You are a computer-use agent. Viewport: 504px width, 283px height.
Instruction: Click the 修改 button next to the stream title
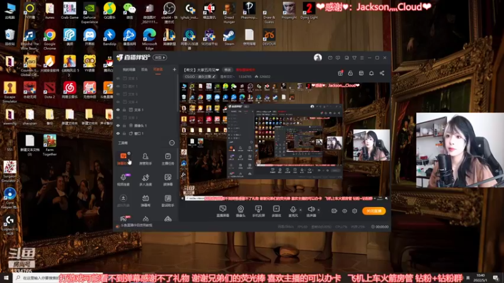(227, 70)
